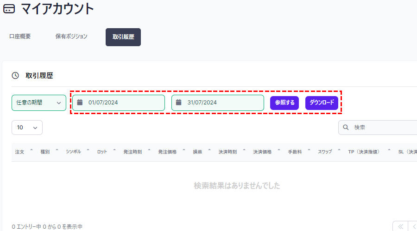Sort by 決済時刻 column arrow
The width and height of the screenshot is (417, 231).
pos(244,150)
